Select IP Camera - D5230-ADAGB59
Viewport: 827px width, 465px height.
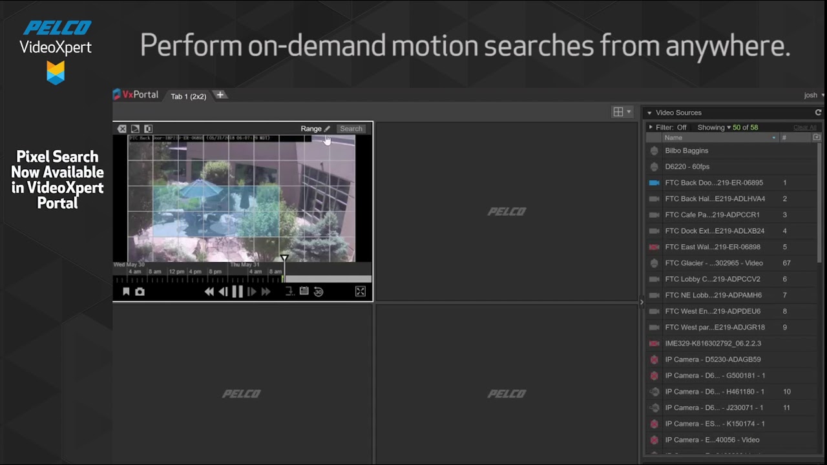coord(731,360)
